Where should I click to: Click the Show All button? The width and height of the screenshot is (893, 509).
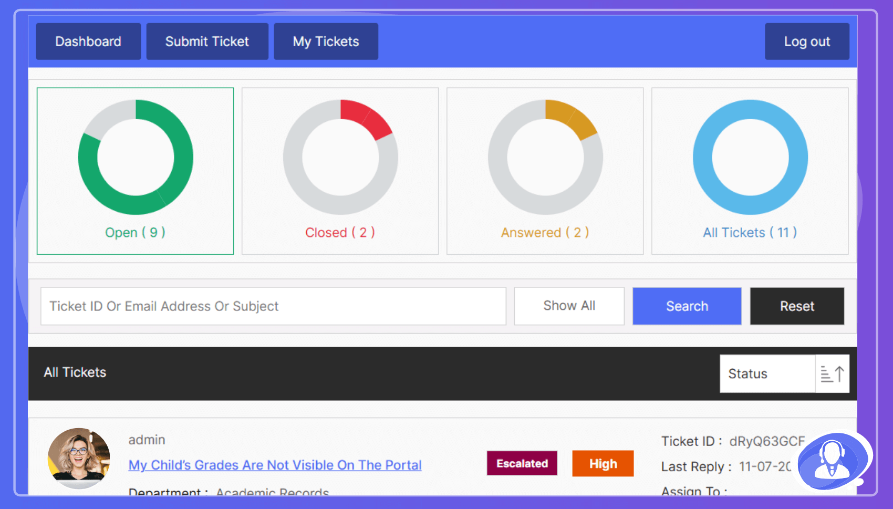pos(569,306)
